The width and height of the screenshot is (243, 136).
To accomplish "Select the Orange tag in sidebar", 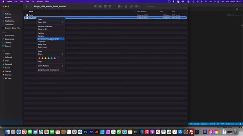I will pyautogui.click(x=8, y=71).
